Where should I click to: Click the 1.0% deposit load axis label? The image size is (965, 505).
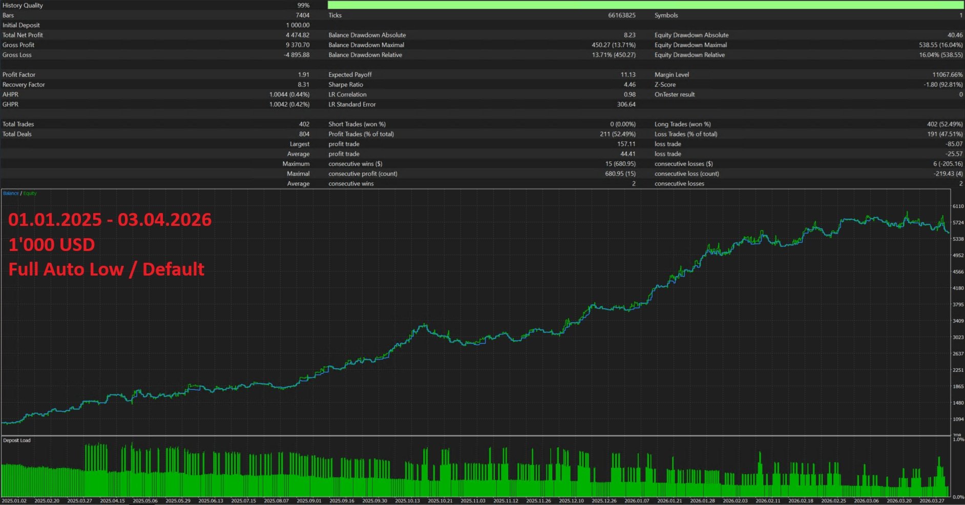958,440
